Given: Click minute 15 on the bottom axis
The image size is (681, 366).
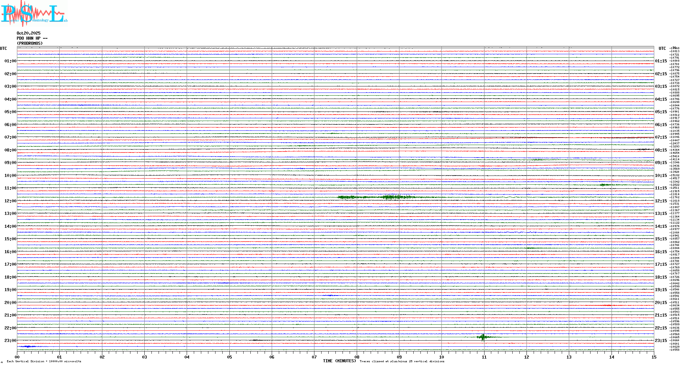Looking at the screenshot, I should pyautogui.click(x=654, y=357).
